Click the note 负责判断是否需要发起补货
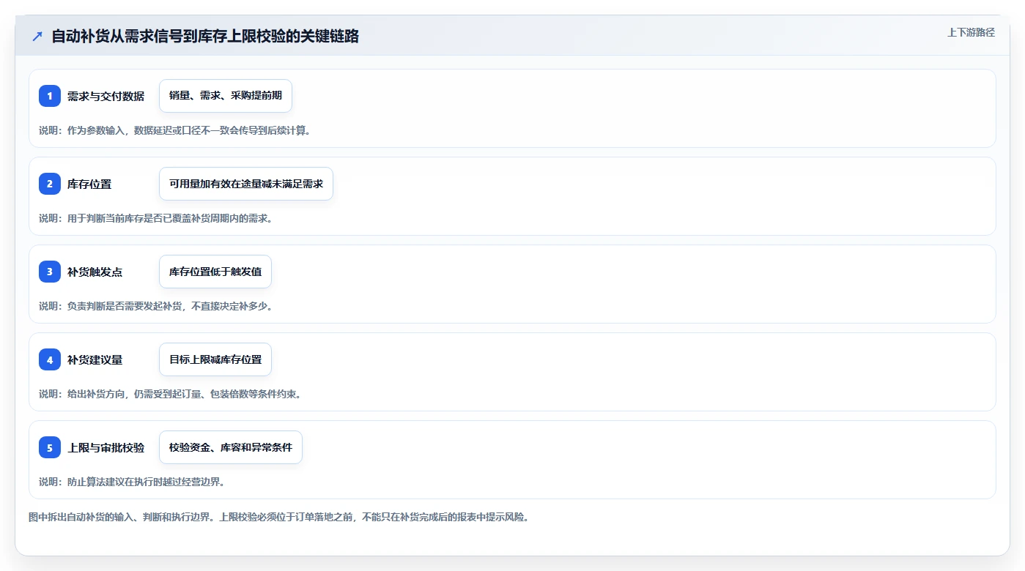 155,306
